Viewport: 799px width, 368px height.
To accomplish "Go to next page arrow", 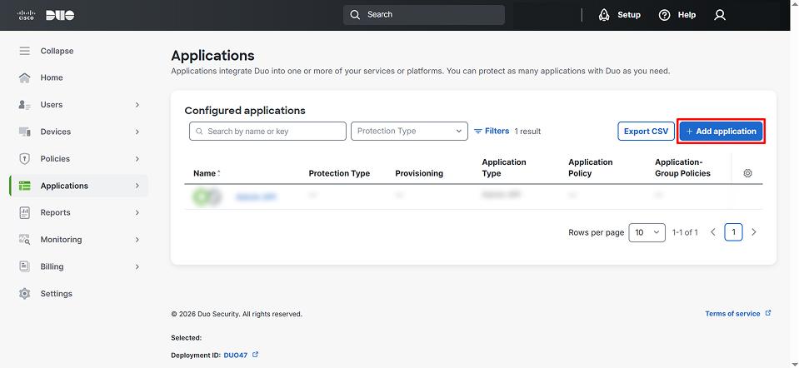I will pos(754,232).
